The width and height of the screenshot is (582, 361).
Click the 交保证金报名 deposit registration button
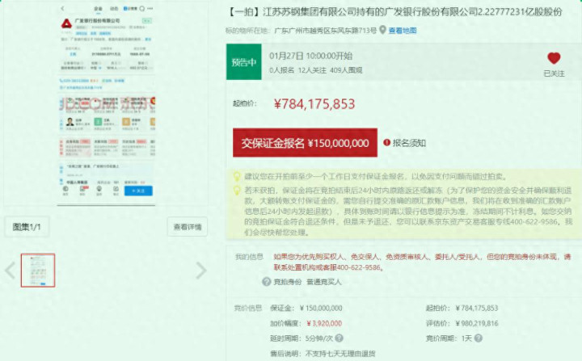coord(305,143)
